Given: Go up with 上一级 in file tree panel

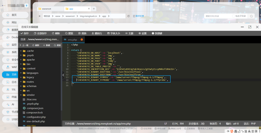Looking at the screenshot, I should (x=24, y=45).
